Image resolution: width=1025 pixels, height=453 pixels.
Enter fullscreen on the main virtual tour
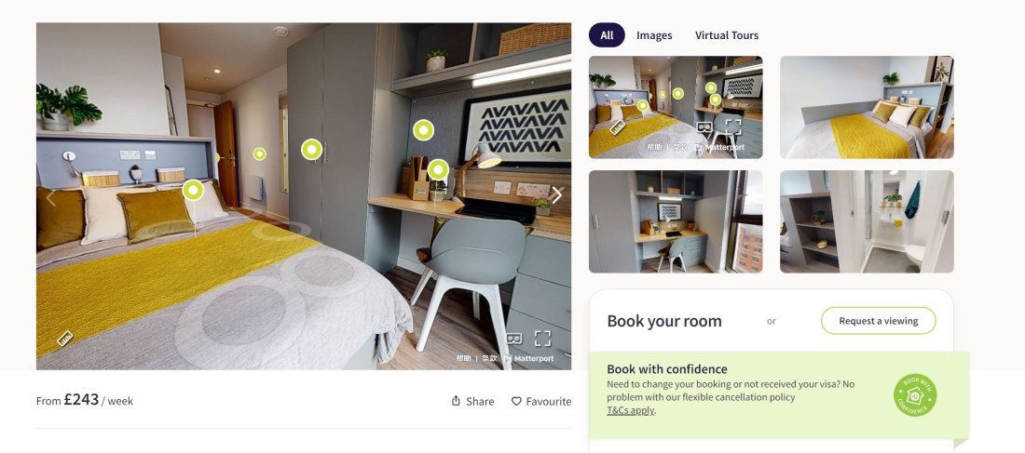click(x=542, y=338)
